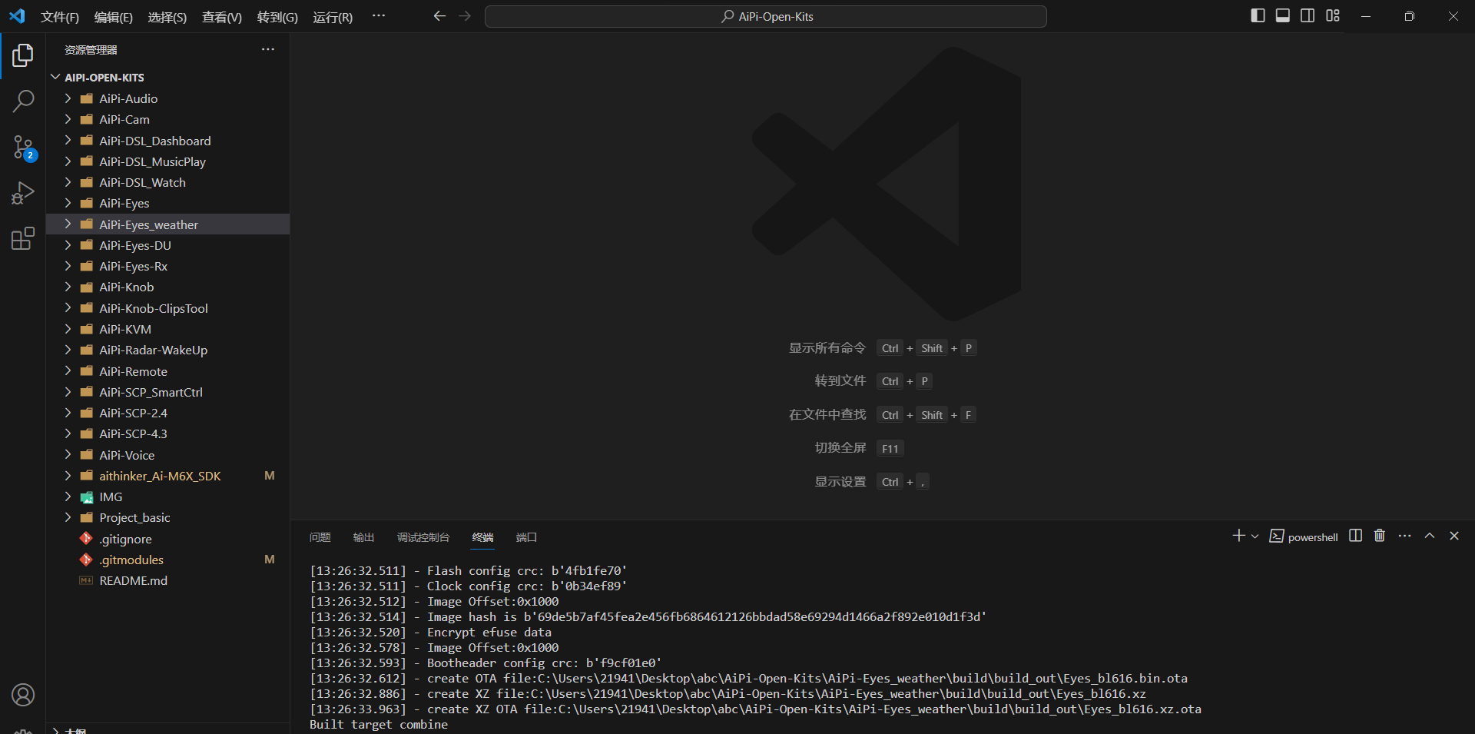Go back using the left arrow
Image resolution: width=1475 pixels, height=734 pixels.
coord(439,16)
